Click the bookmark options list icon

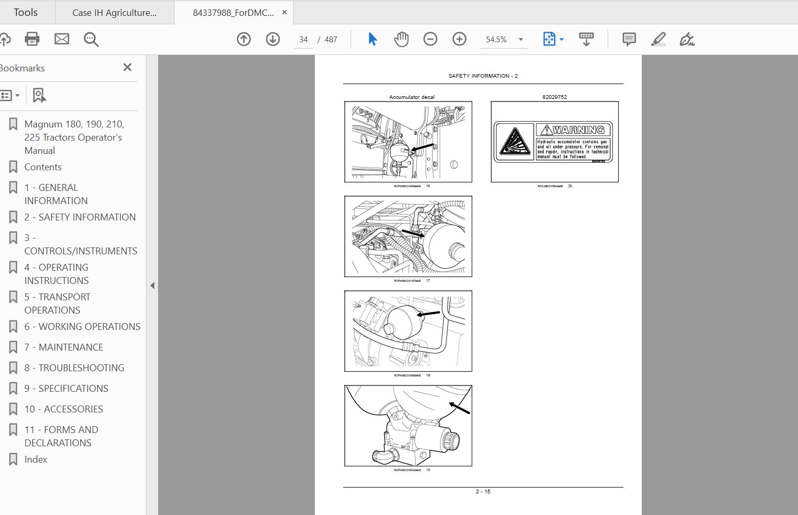(6, 96)
